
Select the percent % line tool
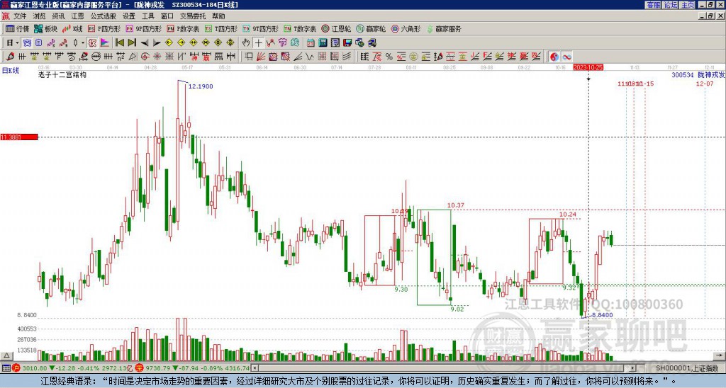pyautogui.click(x=389, y=57)
